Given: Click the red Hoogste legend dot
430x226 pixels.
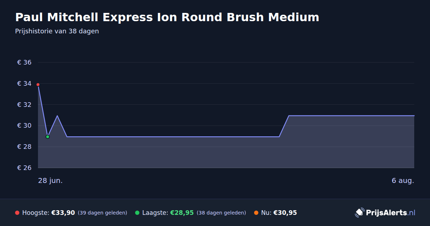Looking at the screenshot, I should tap(17, 213).
